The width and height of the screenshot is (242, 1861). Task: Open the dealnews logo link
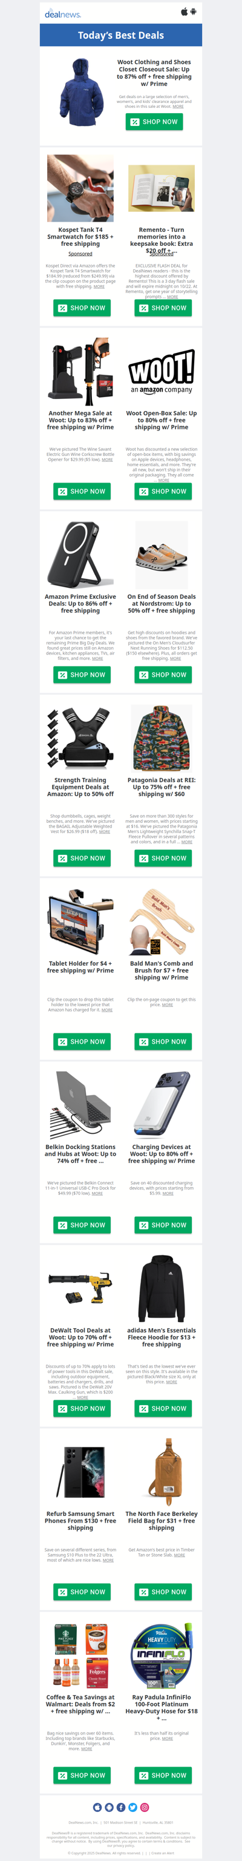63,14
